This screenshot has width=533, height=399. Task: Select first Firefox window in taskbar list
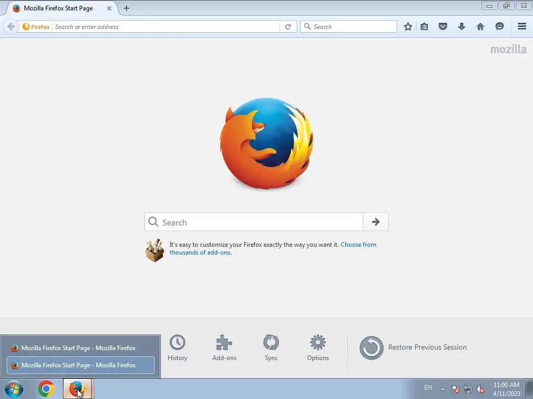(81, 348)
